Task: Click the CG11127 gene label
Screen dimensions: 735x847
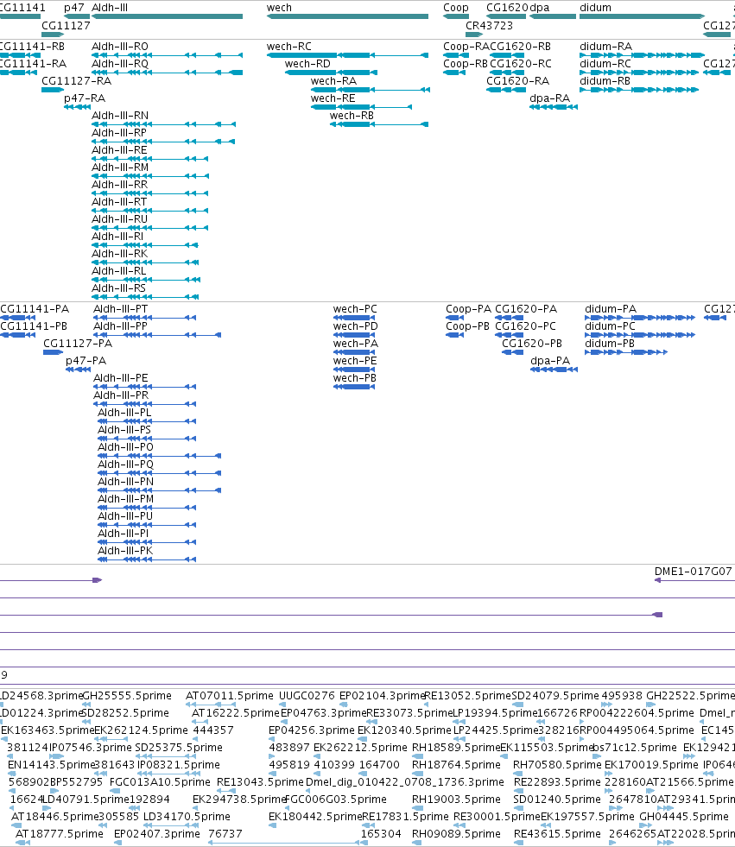Action: 66,25
